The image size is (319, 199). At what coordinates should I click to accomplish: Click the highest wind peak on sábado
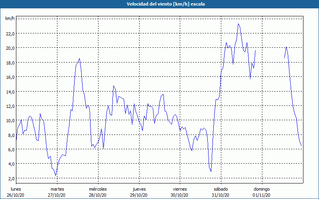[238, 24]
